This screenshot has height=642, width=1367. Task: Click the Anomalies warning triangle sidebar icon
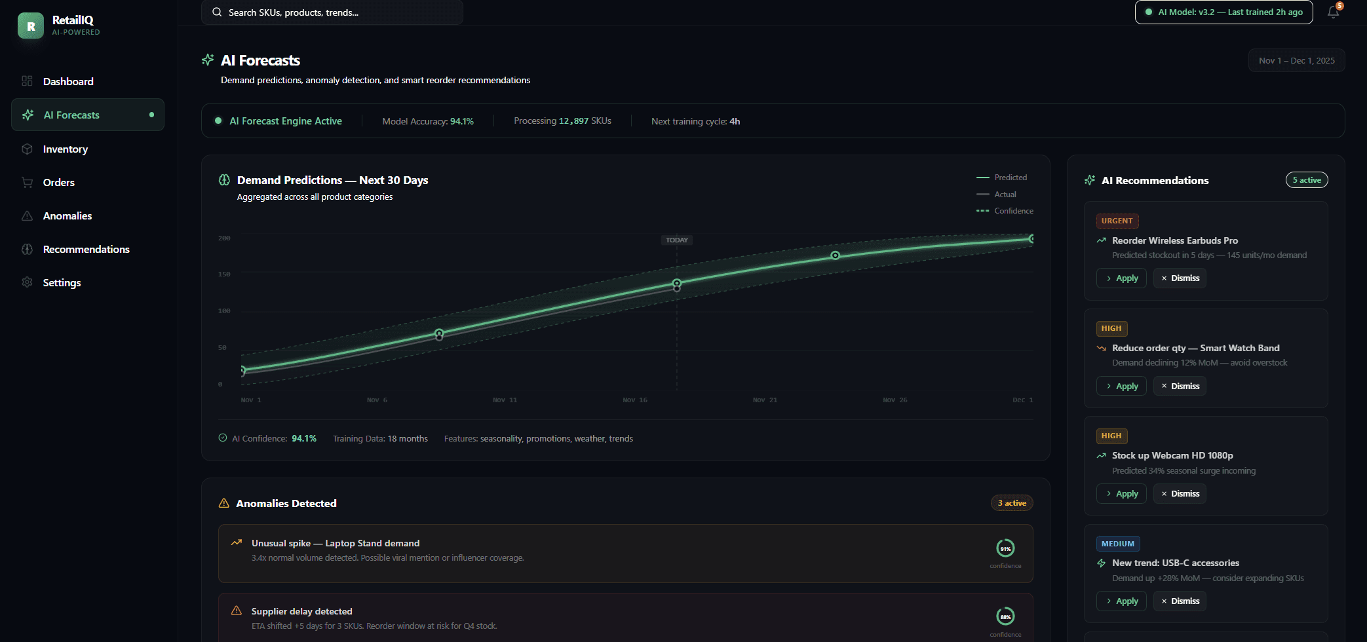pyautogui.click(x=27, y=216)
